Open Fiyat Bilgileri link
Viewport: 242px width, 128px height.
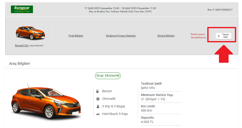76,36
